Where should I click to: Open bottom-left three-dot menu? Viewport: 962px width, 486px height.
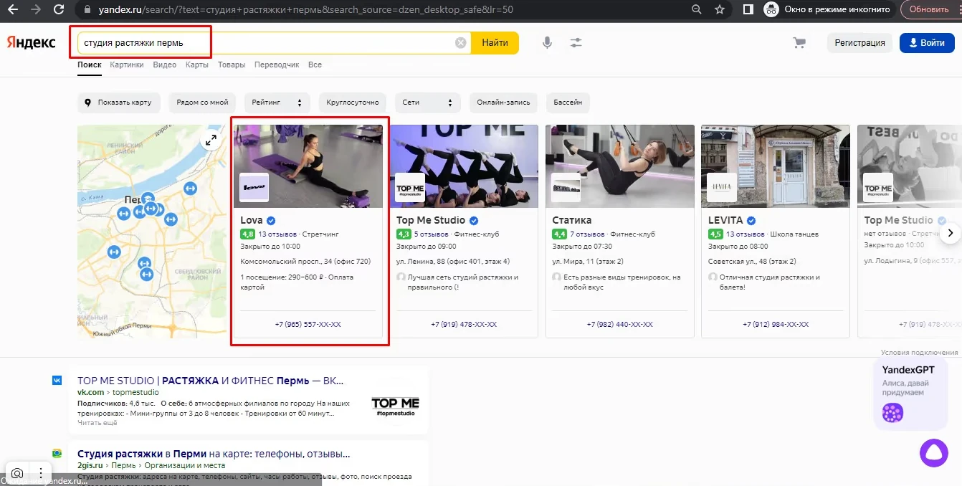pyautogui.click(x=41, y=473)
